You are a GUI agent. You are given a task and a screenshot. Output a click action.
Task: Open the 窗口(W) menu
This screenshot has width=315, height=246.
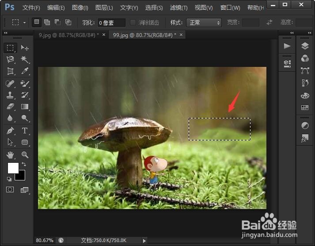230,8
